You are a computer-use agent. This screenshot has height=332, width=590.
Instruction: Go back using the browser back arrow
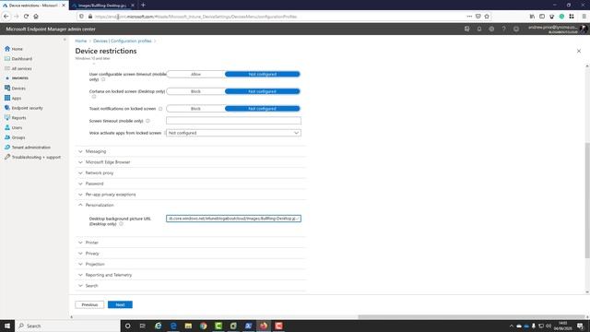point(6,17)
